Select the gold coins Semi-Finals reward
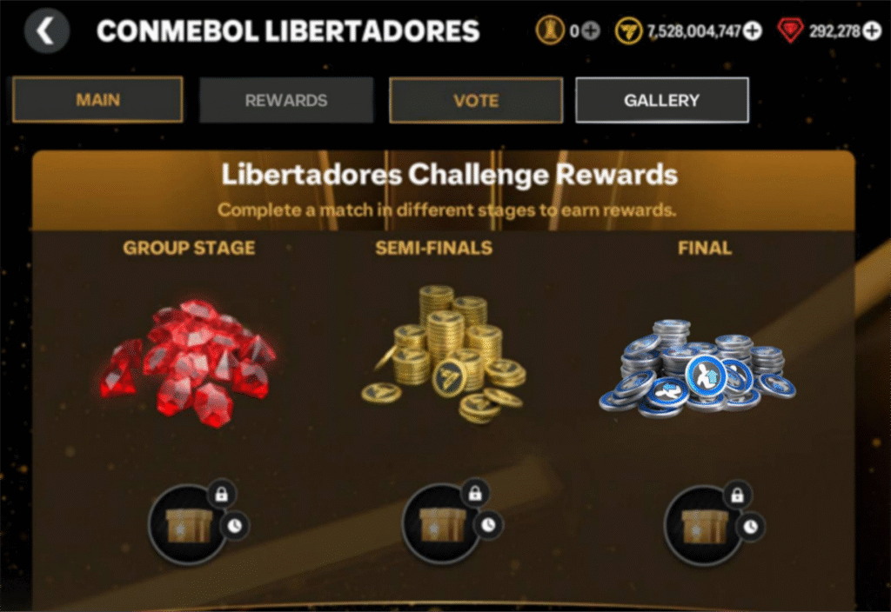 click(444, 355)
